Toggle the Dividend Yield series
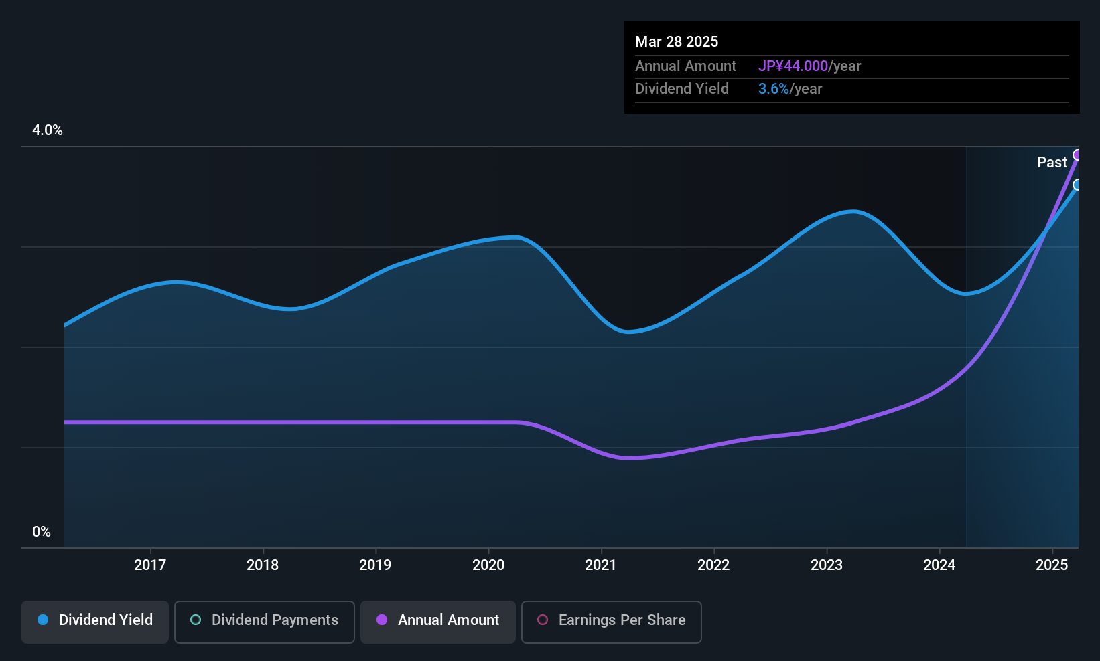Screen dimensions: 1100x661 pyautogui.click(x=95, y=622)
